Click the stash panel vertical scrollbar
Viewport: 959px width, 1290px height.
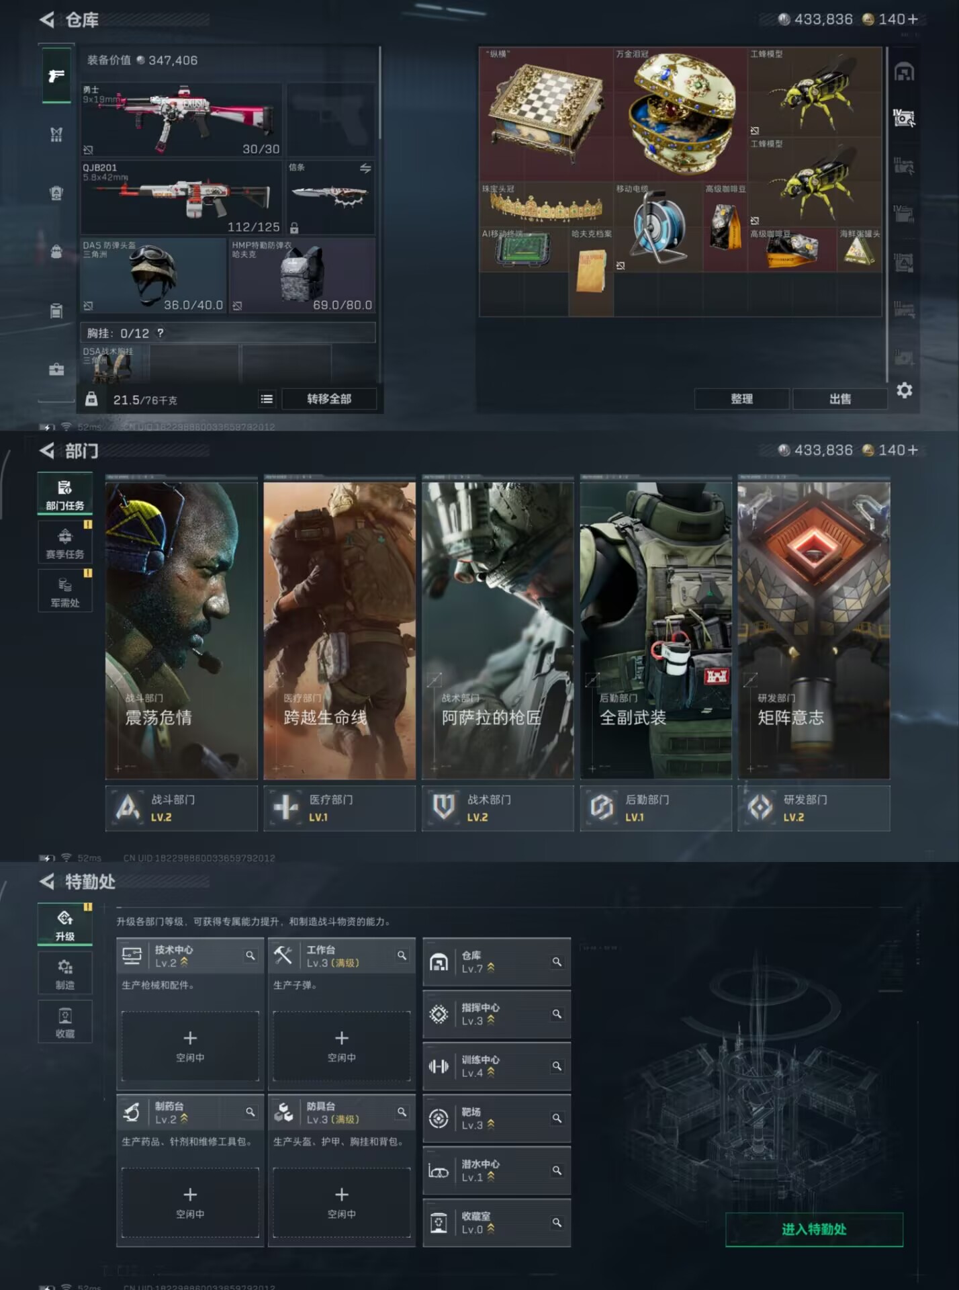point(887,215)
